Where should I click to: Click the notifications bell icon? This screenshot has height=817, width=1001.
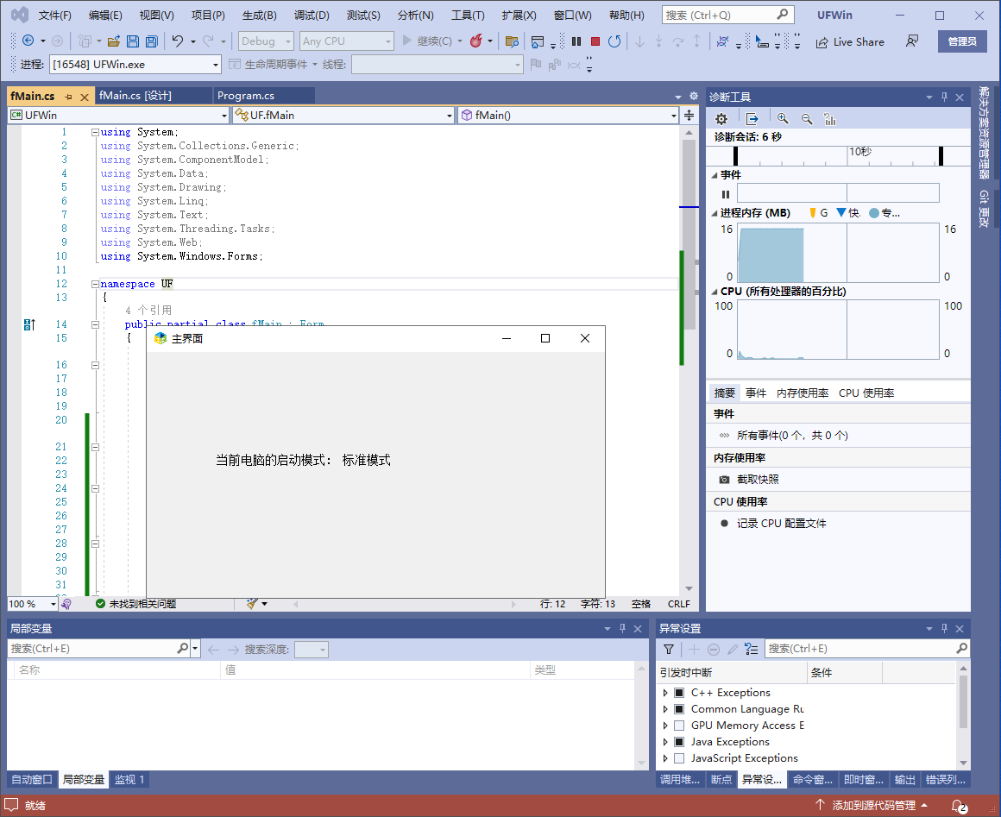[959, 806]
